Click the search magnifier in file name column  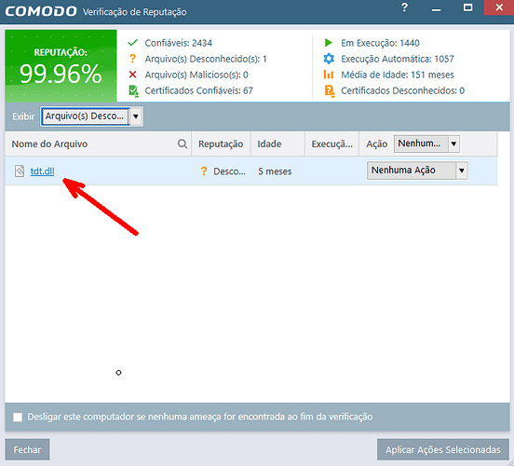[183, 144]
